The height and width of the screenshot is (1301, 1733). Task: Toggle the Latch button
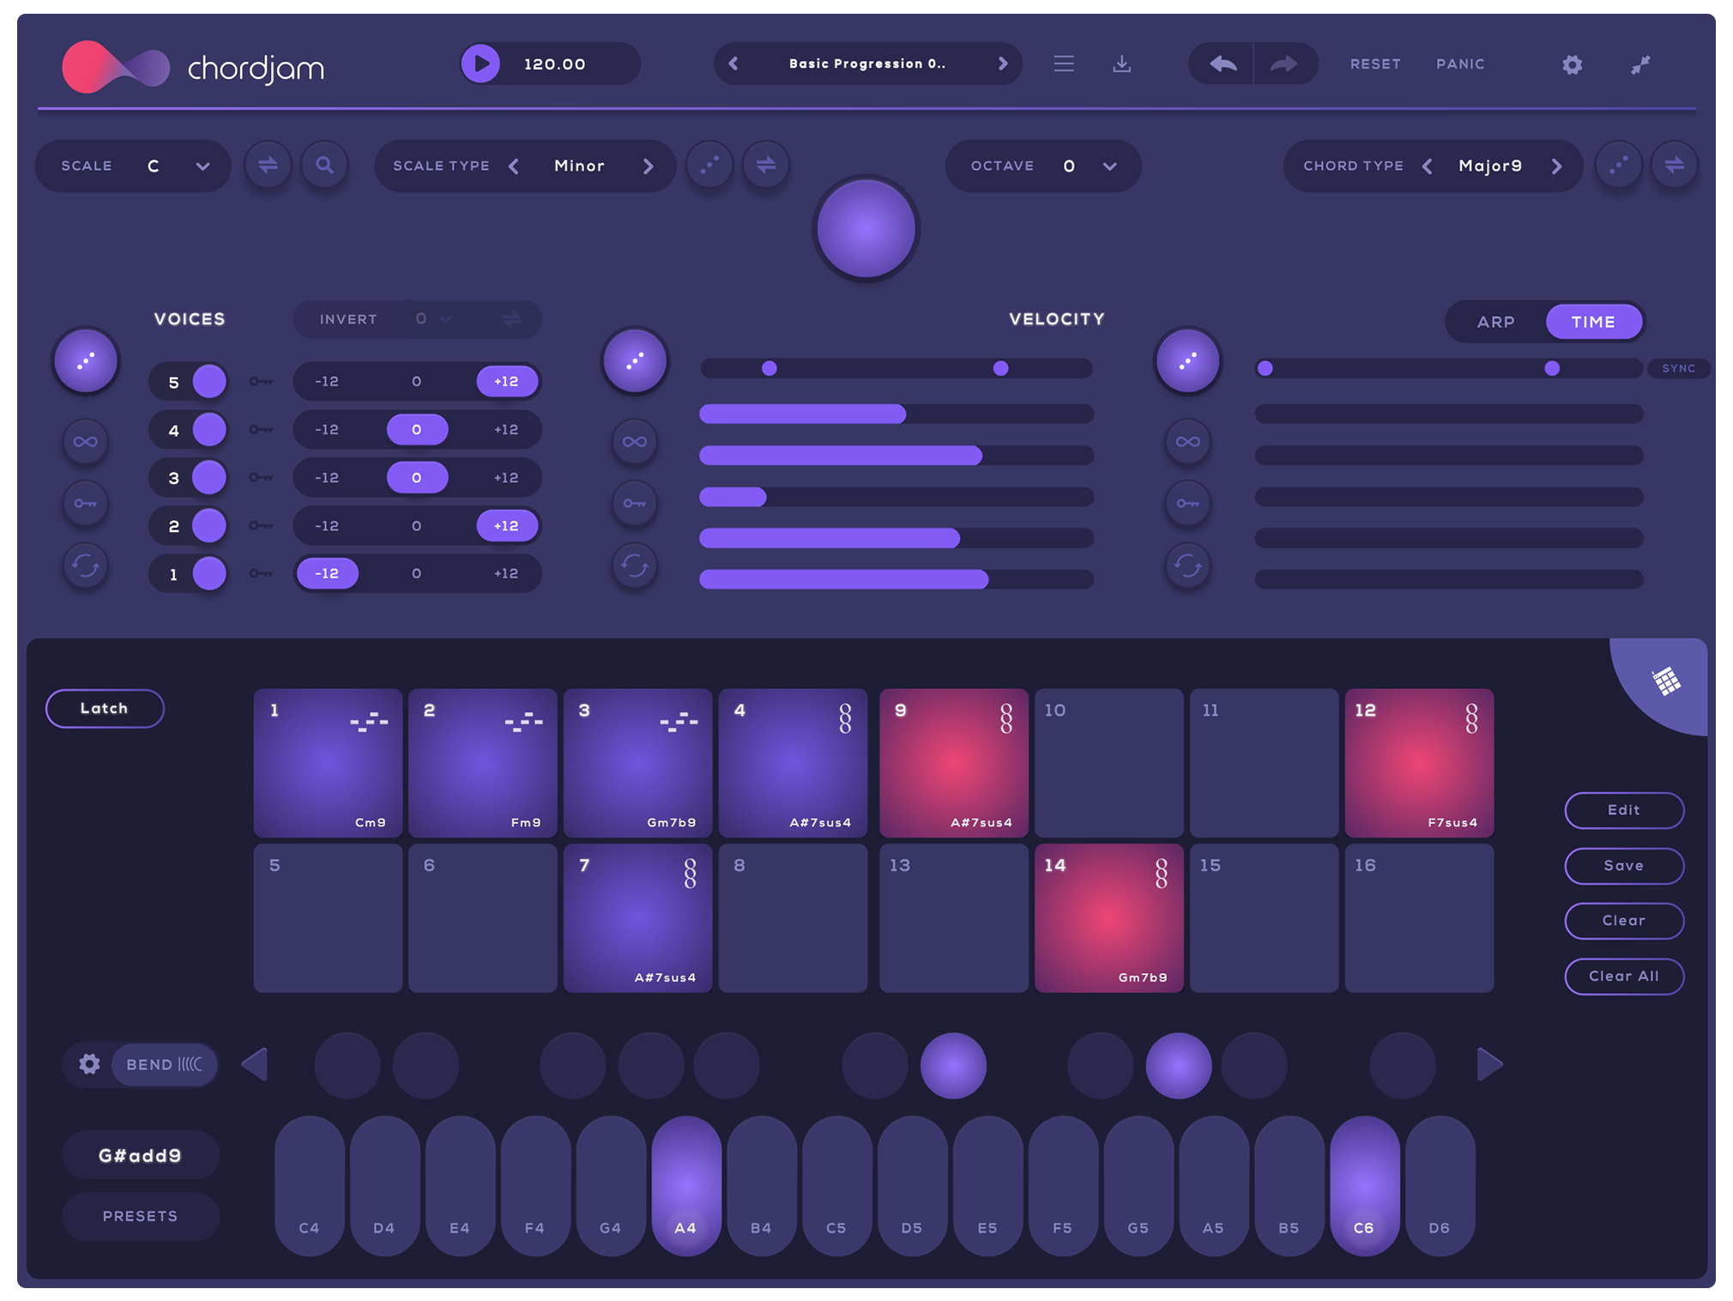pos(105,709)
